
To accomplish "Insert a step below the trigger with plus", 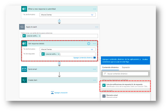I will pyautogui.click(x=59, y=20).
